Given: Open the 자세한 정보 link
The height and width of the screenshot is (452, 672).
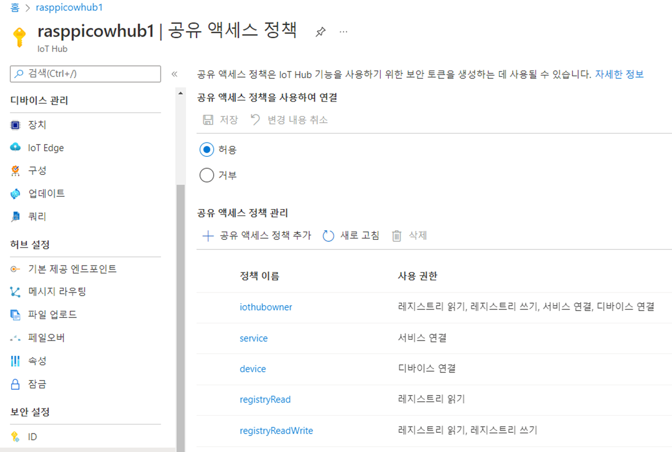Looking at the screenshot, I should pyautogui.click(x=619, y=74).
